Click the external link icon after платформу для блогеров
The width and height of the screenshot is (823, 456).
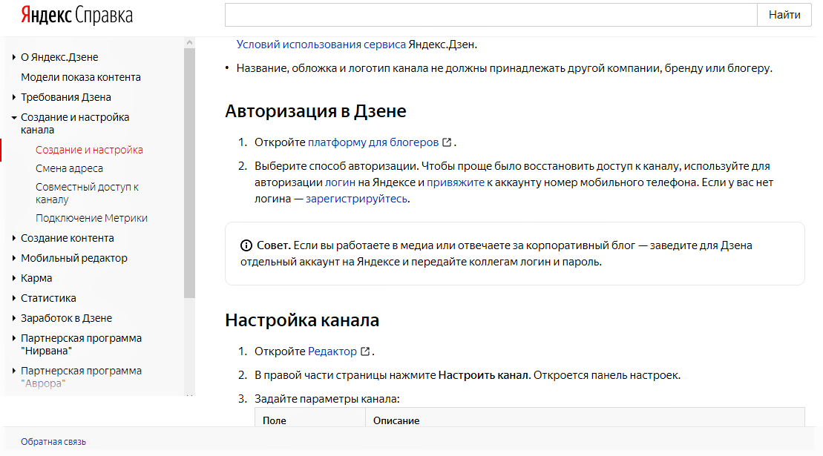[447, 142]
